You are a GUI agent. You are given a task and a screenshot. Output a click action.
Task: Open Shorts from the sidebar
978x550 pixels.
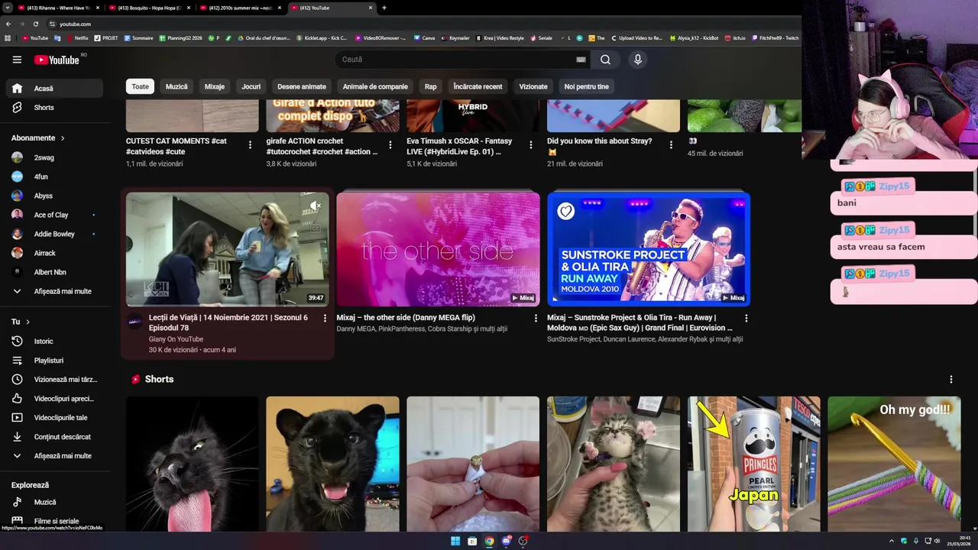point(53,108)
